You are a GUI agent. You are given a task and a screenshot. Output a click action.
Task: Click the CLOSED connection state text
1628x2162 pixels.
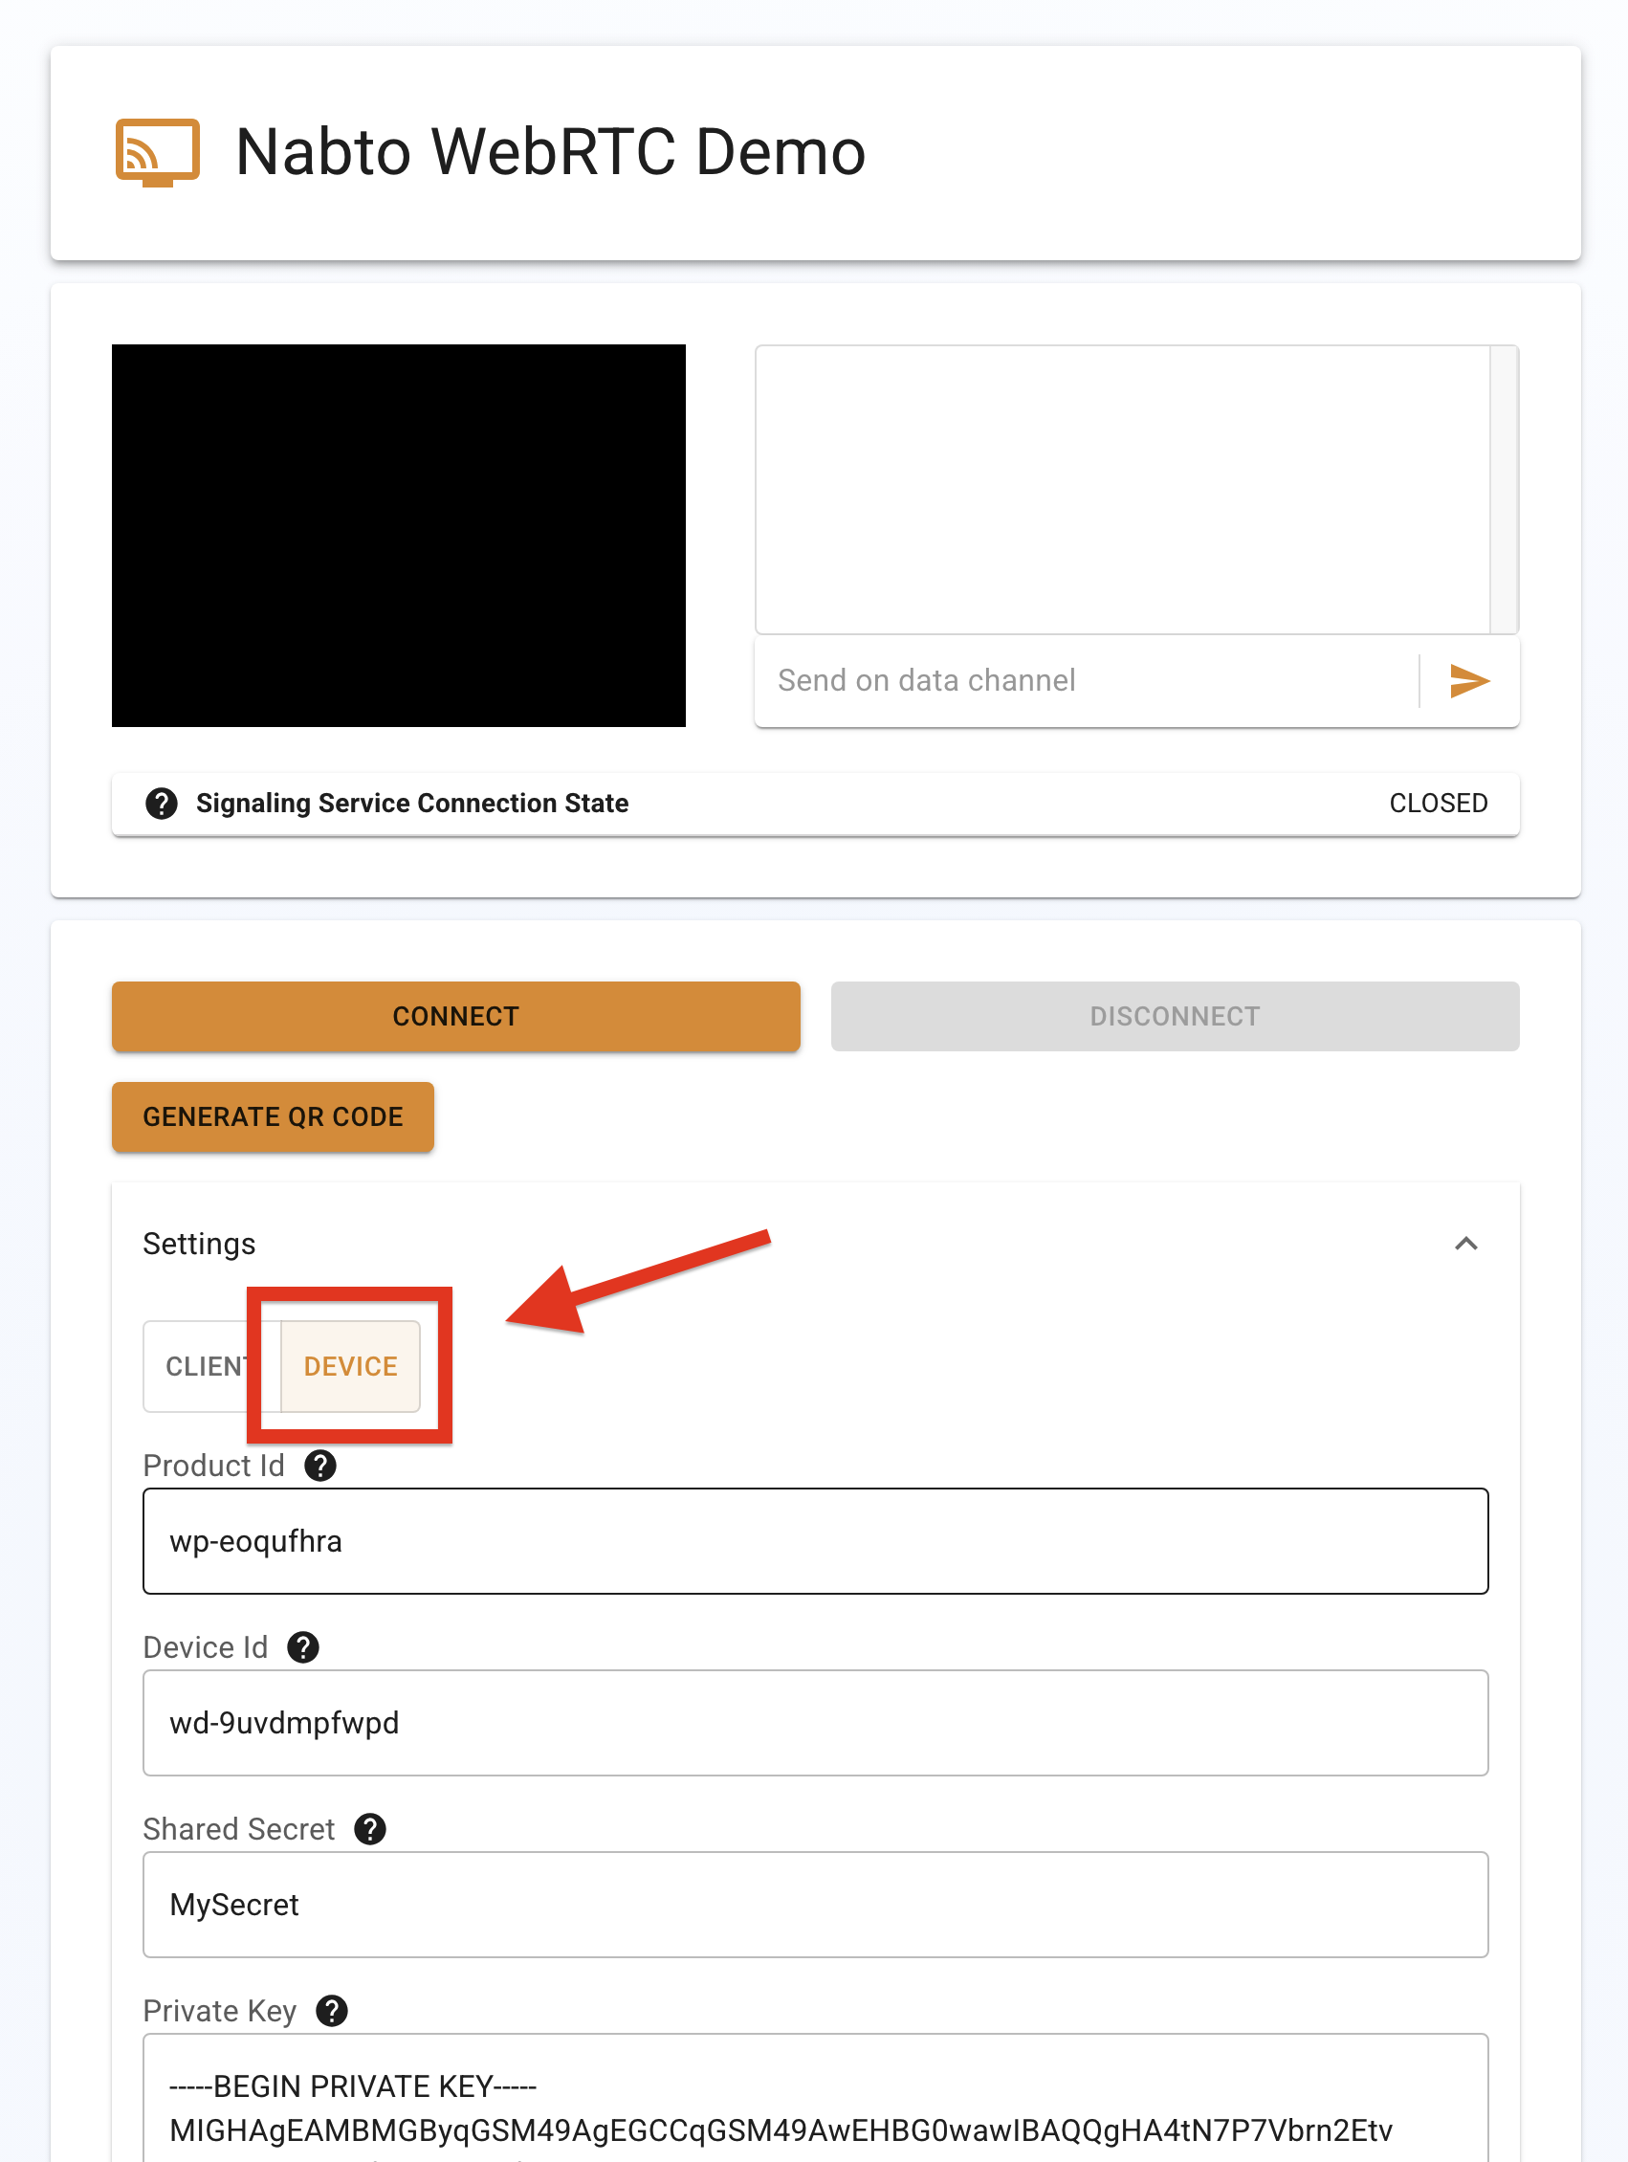point(1439,804)
